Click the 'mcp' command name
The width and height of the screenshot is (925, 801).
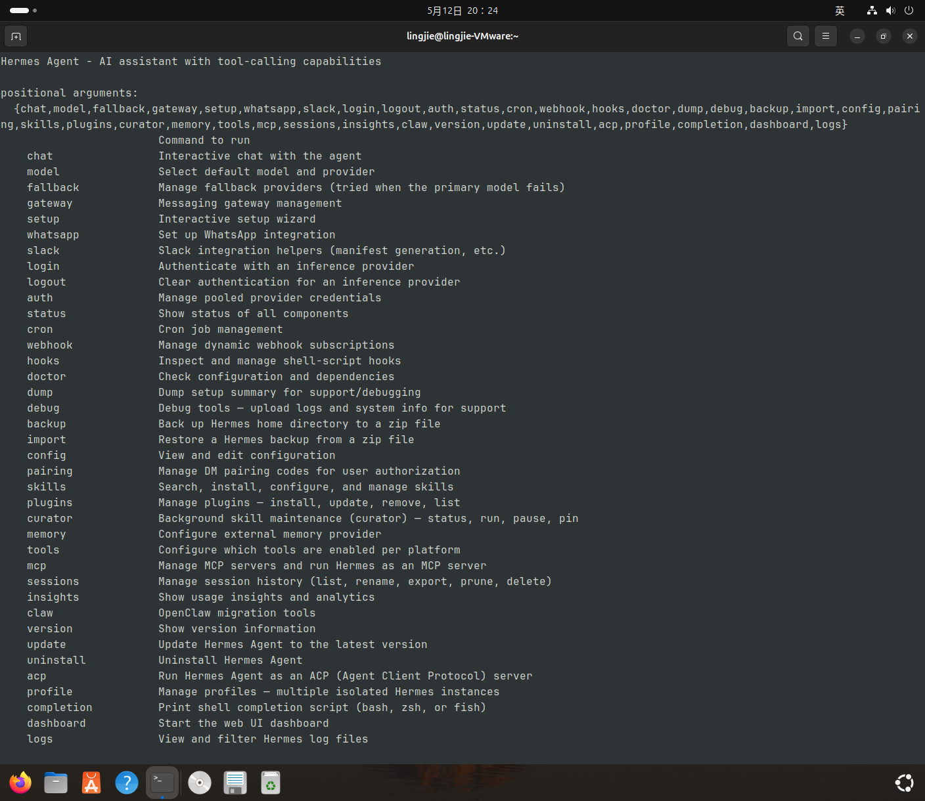(x=37, y=566)
